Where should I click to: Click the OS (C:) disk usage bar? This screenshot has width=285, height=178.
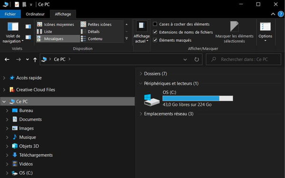198,98
